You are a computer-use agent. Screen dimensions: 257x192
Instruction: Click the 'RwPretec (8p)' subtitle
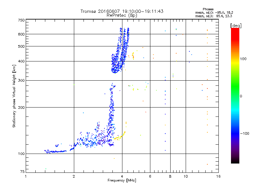point(122,15)
